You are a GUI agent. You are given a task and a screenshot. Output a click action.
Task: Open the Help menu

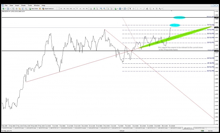[x=44, y=6]
